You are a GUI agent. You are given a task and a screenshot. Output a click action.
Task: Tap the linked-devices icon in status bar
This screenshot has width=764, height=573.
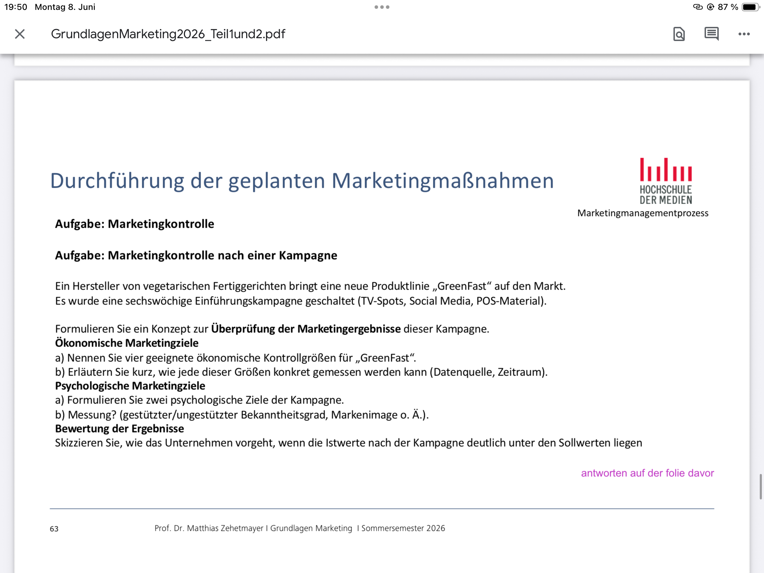698,7
